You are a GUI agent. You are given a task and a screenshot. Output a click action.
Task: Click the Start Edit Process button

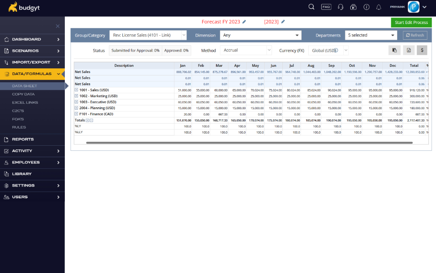pyautogui.click(x=411, y=22)
